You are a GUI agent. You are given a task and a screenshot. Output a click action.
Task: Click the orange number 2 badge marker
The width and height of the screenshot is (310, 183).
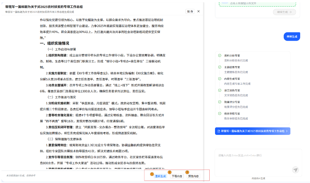169,172
